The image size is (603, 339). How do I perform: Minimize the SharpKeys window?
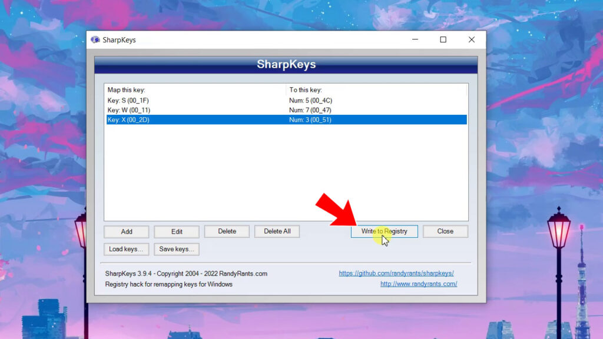415,39
